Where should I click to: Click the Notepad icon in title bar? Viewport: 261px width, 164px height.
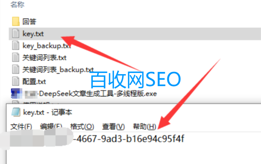point(16,112)
